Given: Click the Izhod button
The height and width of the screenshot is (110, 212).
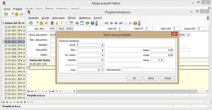Looking at the screenshot, I should point(151,78).
